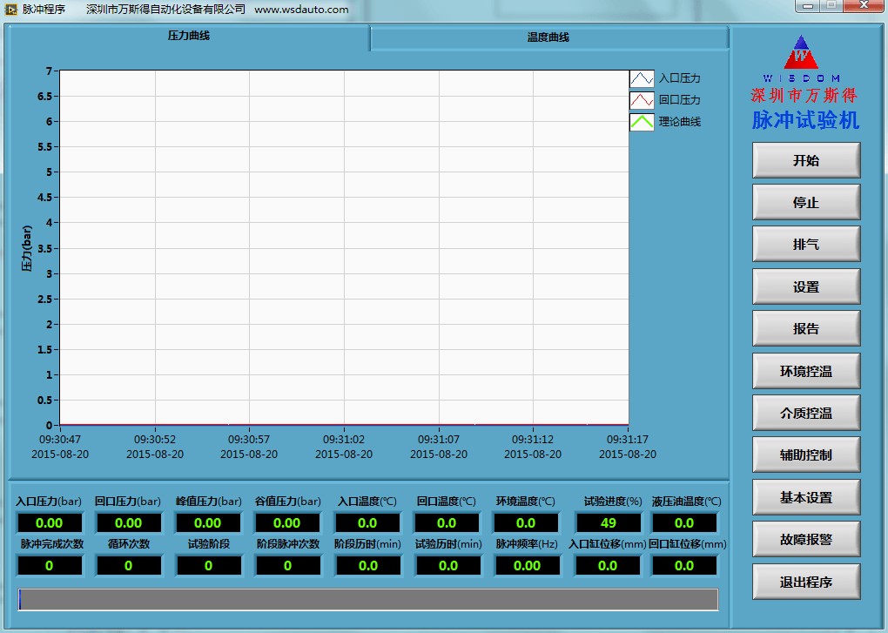This screenshot has height=633, width=888.
Task: Click the LabVIEW app icon in title bar
Action: [x=11, y=10]
